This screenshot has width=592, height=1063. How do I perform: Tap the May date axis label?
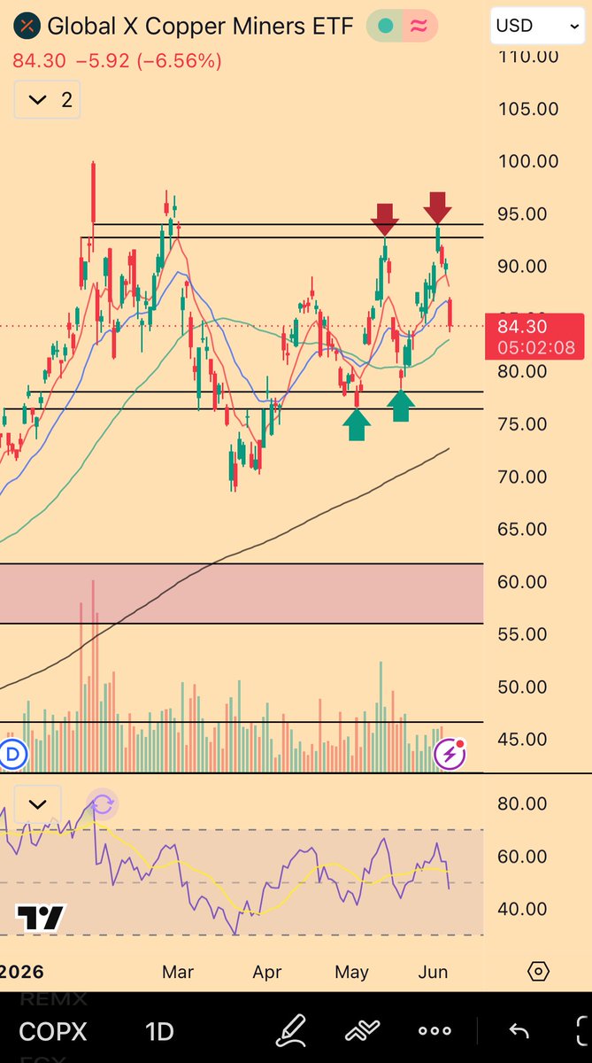coord(351,972)
